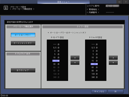
Task: Select '--- 分' in auto low power list
Action: [56, 44]
